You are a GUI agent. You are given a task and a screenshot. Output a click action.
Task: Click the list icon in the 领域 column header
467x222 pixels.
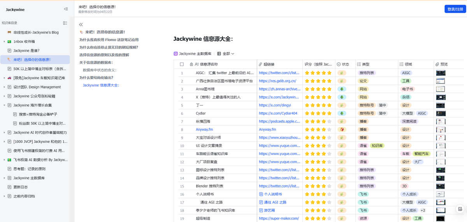(401, 64)
